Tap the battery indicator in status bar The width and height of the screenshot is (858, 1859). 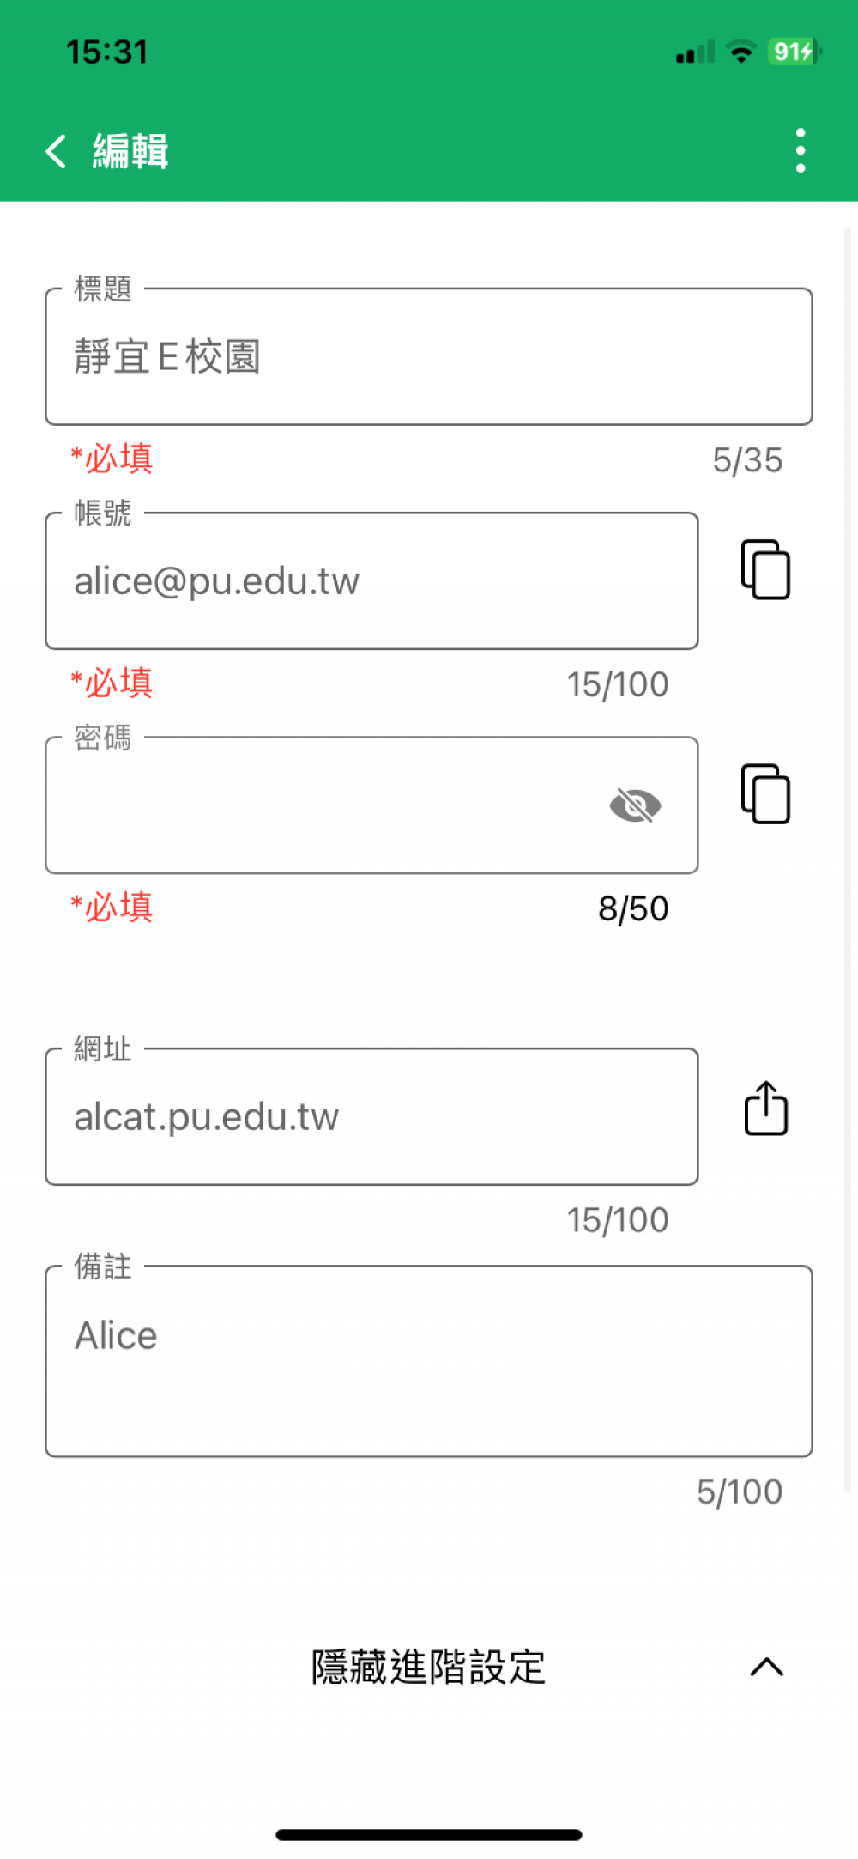point(794,52)
